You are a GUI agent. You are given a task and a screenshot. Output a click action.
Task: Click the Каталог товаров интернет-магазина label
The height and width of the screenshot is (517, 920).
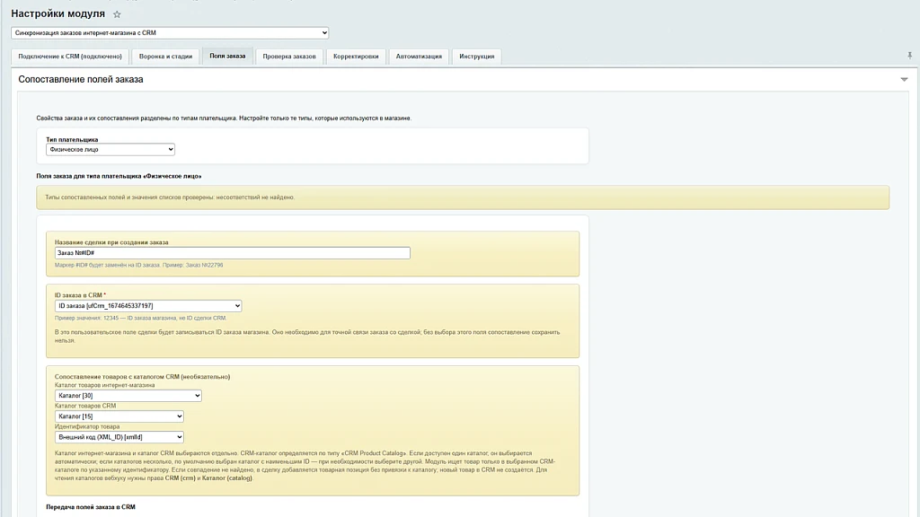(105, 386)
